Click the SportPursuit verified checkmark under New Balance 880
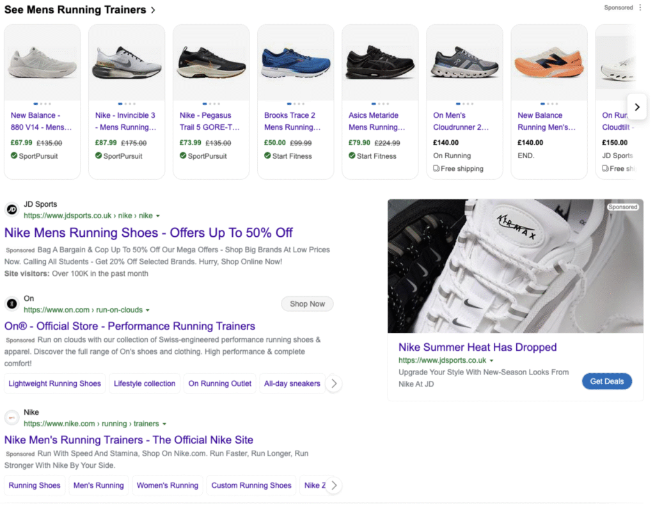 [x=14, y=156]
